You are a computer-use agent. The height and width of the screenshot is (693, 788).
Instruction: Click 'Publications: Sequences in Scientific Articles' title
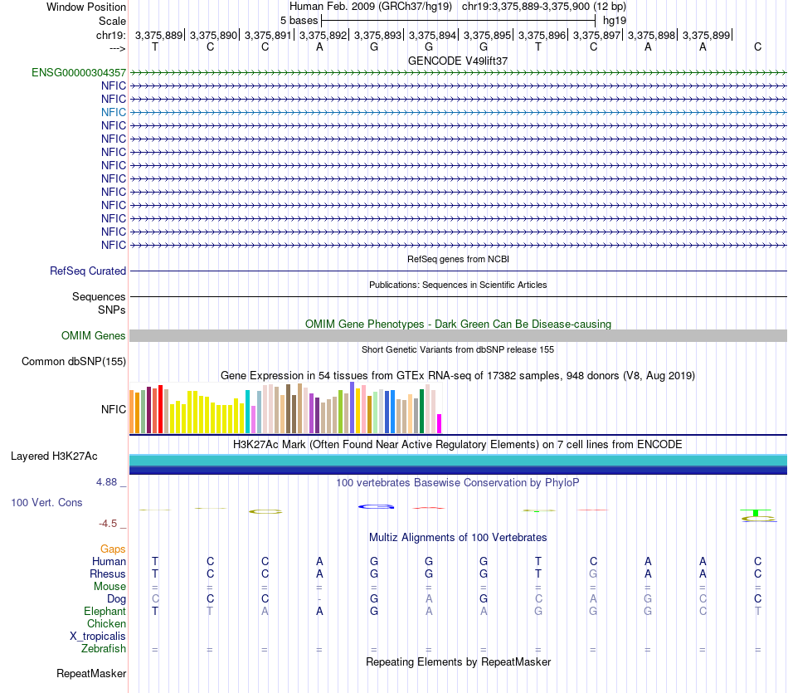458,285
